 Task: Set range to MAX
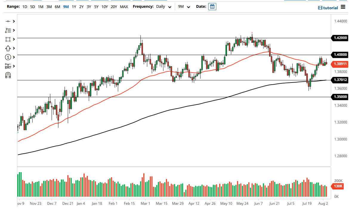coord(124,7)
